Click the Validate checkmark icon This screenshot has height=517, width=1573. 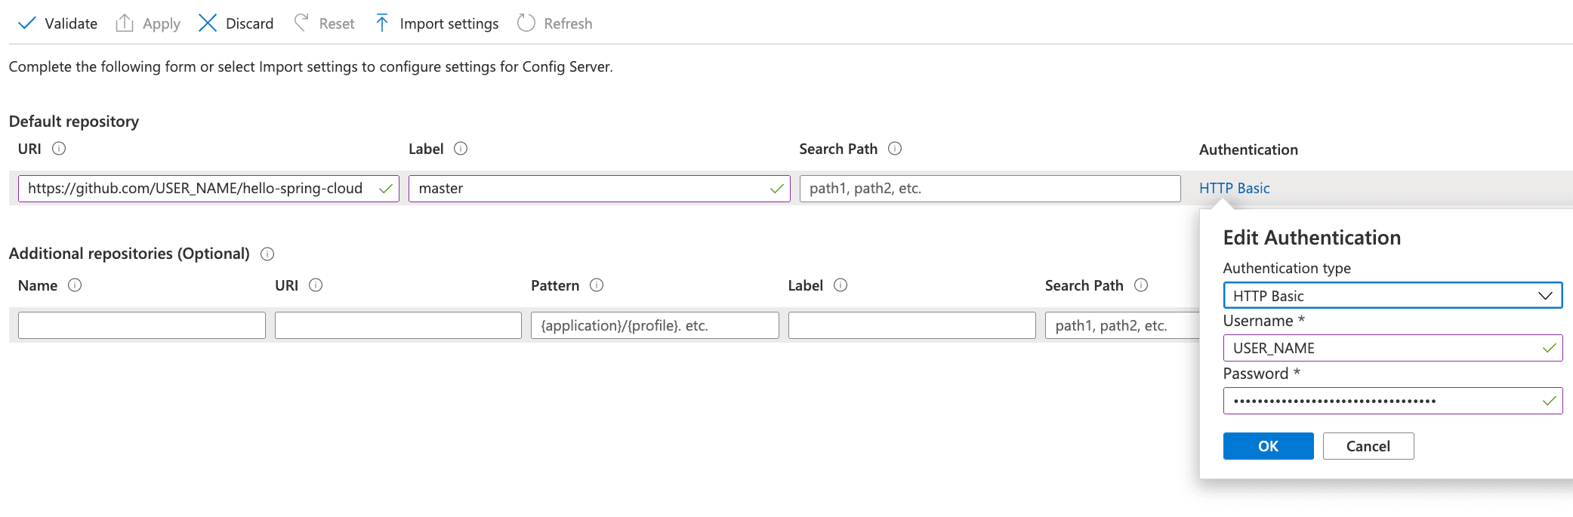(26, 23)
